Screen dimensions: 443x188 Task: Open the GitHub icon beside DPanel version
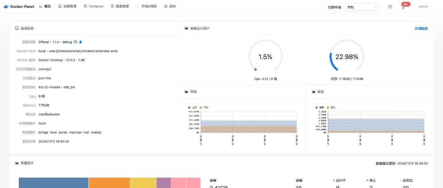coord(75,42)
